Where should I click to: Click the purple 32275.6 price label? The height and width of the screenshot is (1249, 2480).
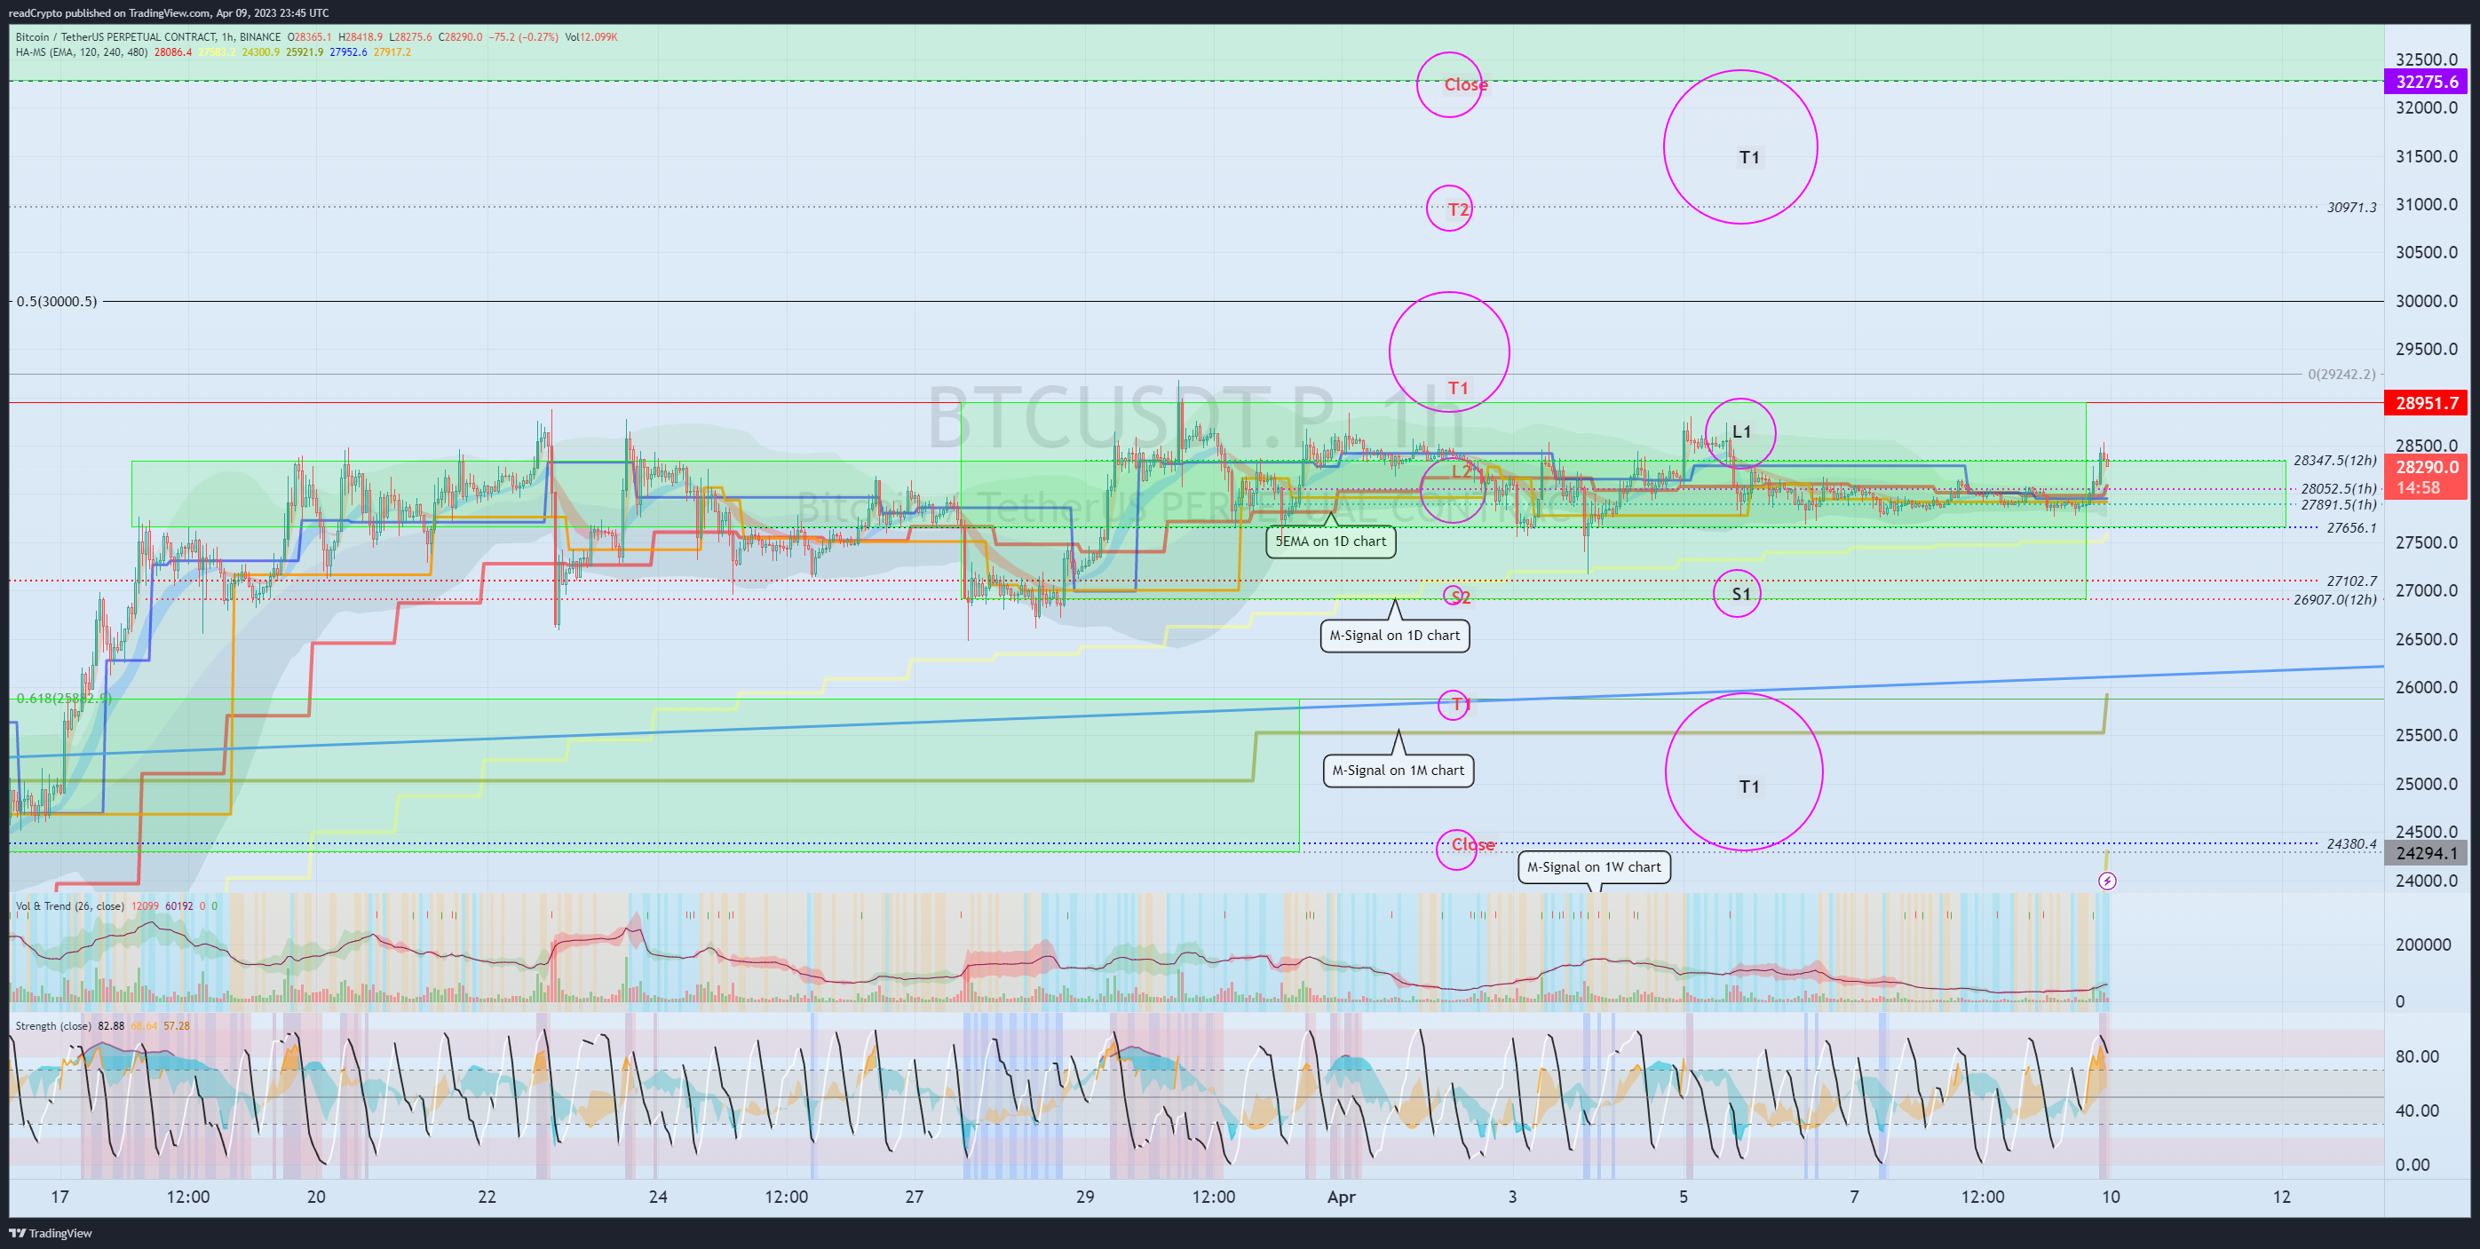click(2426, 82)
